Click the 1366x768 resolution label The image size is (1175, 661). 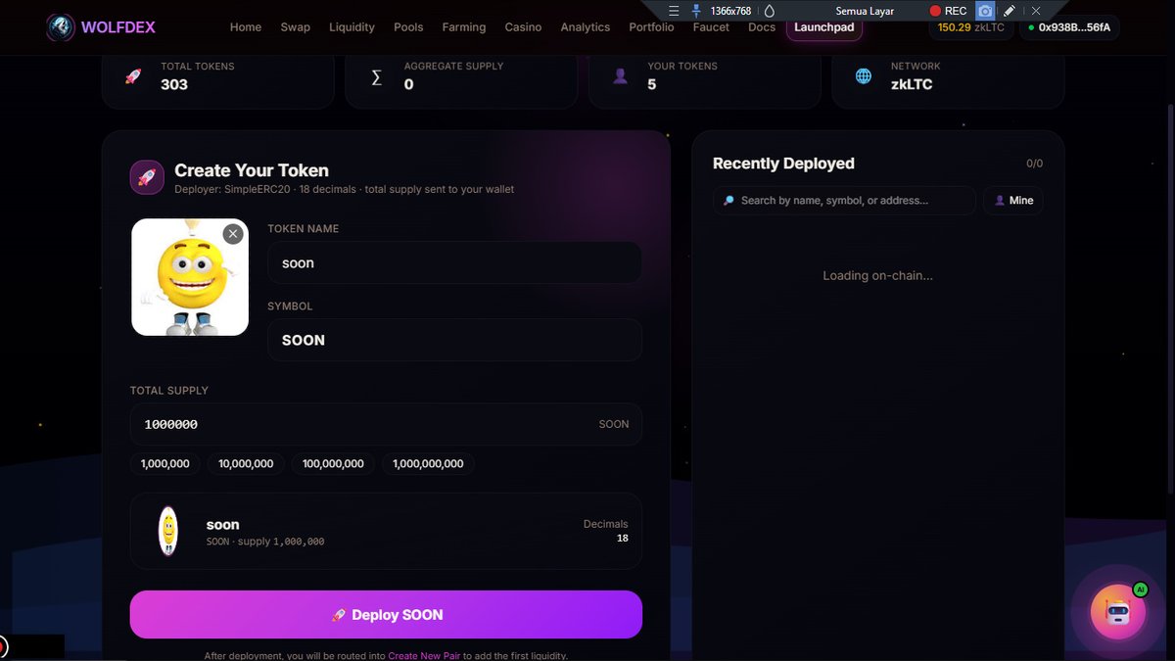pyautogui.click(x=730, y=11)
